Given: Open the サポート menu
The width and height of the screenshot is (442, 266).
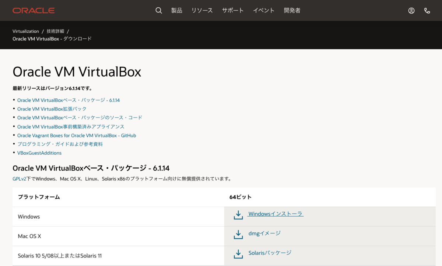Looking at the screenshot, I should 233,10.
